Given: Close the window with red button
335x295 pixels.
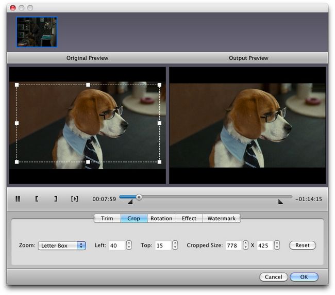Looking at the screenshot, I should click(x=13, y=8).
